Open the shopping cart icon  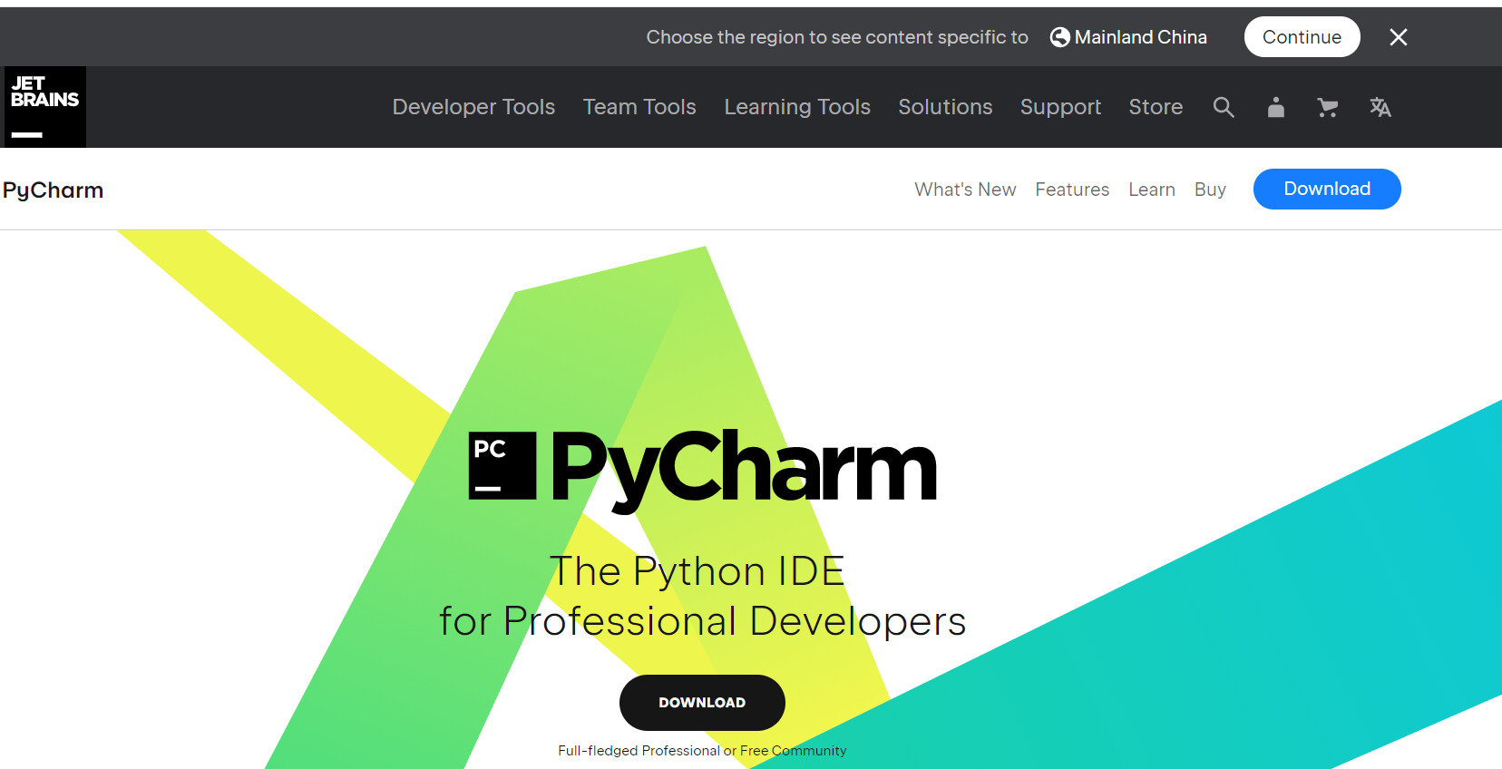tap(1328, 108)
